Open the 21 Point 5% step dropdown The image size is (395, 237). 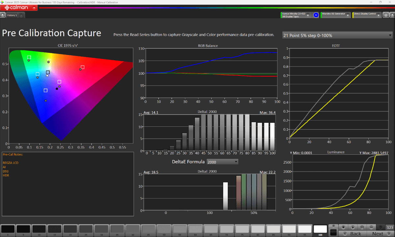point(338,35)
